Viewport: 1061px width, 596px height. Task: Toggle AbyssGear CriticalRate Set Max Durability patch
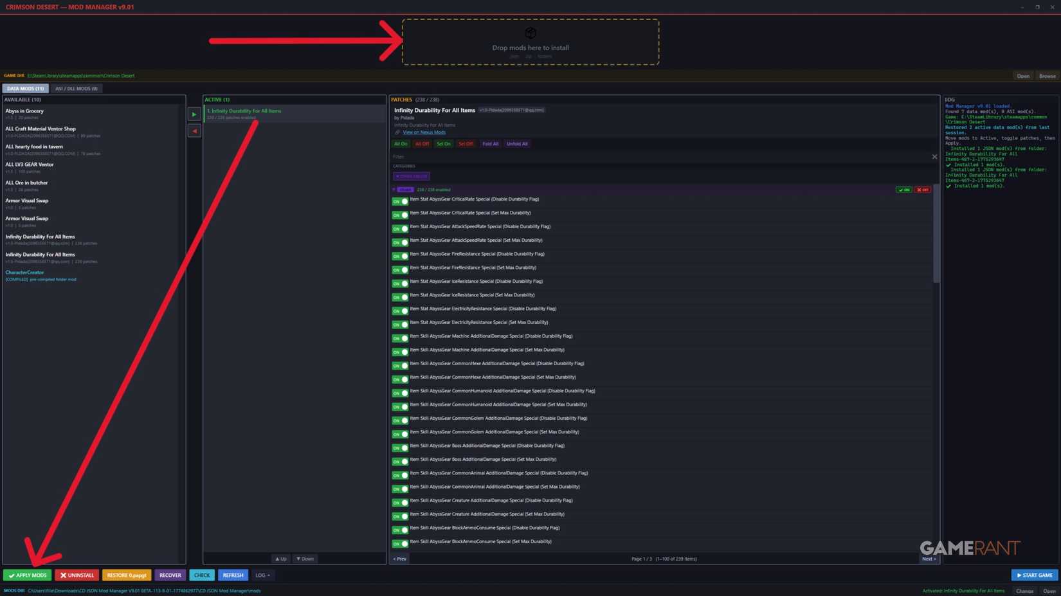coord(400,215)
